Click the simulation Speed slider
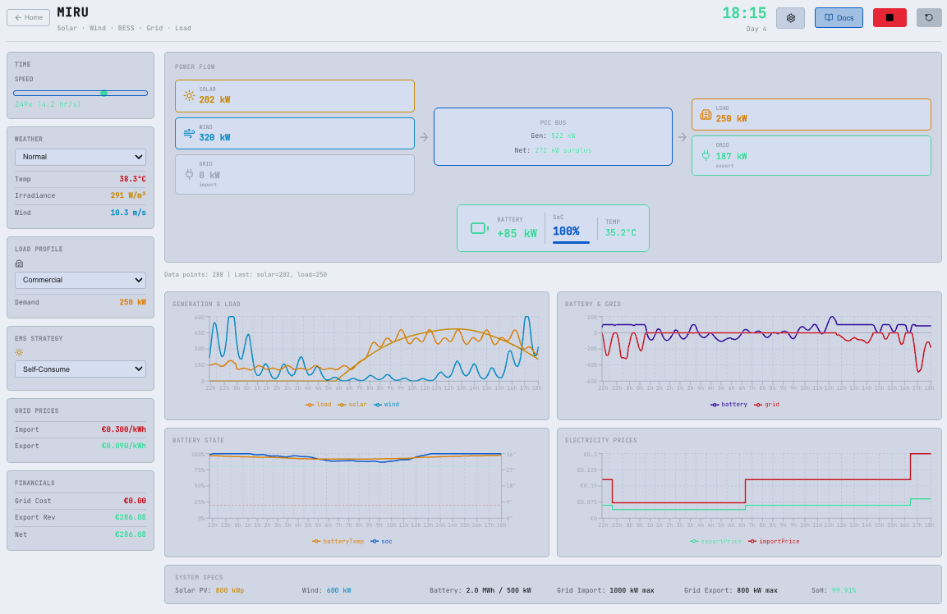947x614 pixels. 80,93
